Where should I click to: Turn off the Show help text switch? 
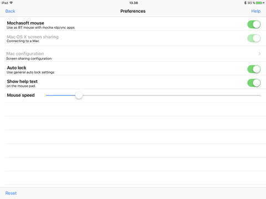click(254, 83)
